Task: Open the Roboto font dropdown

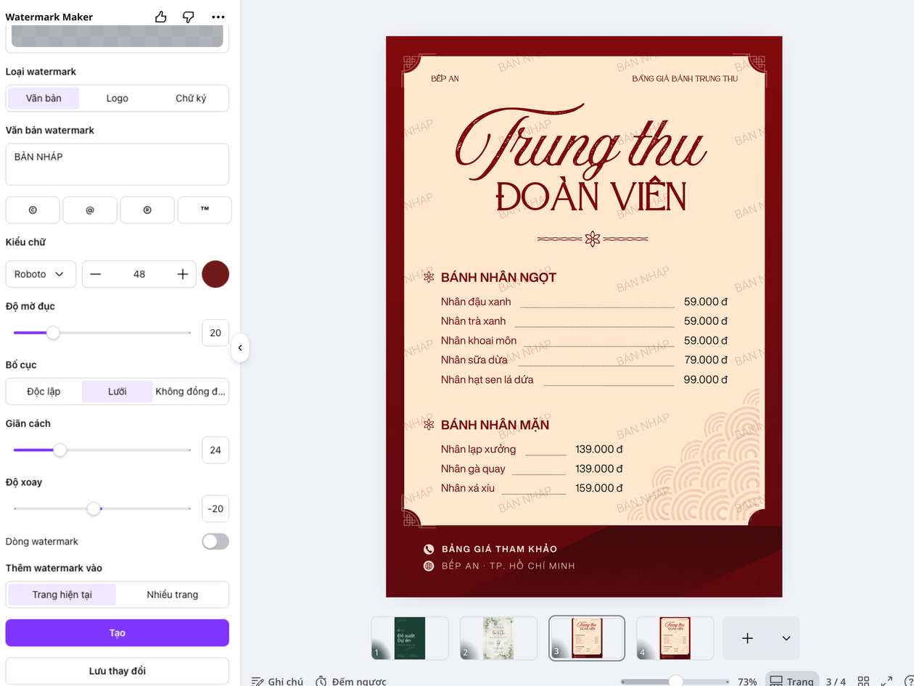Action: tap(41, 274)
